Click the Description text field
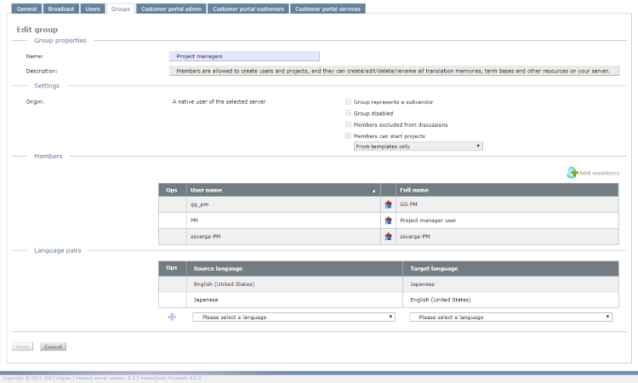 [x=394, y=71]
